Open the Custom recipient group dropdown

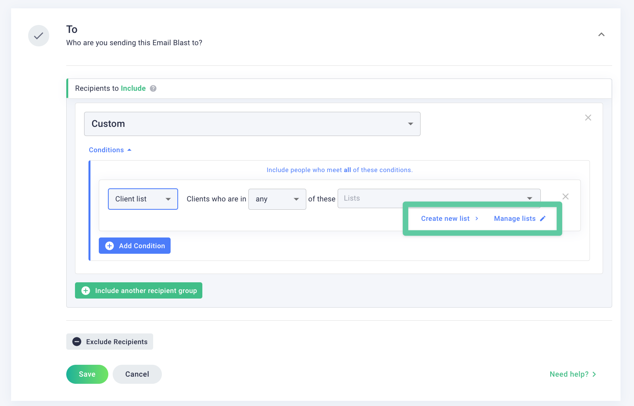pyautogui.click(x=252, y=124)
